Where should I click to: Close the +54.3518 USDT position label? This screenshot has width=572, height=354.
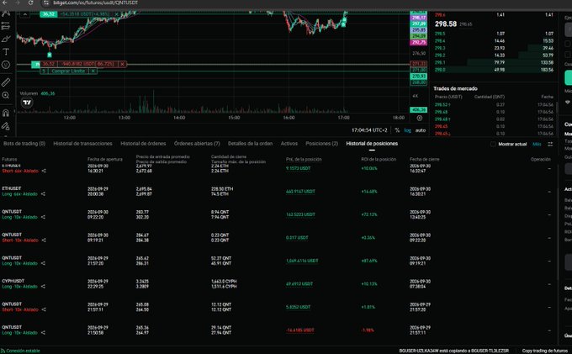[x=117, y=14]
